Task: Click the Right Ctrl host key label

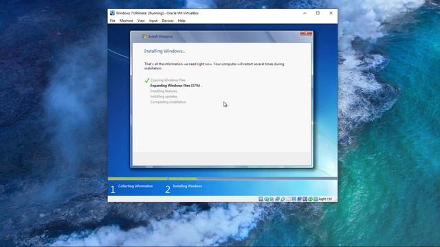Action: click(325, 199)
